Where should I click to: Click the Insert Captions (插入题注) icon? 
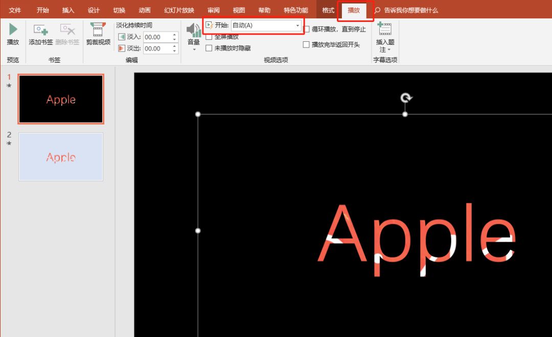point(384,29)
